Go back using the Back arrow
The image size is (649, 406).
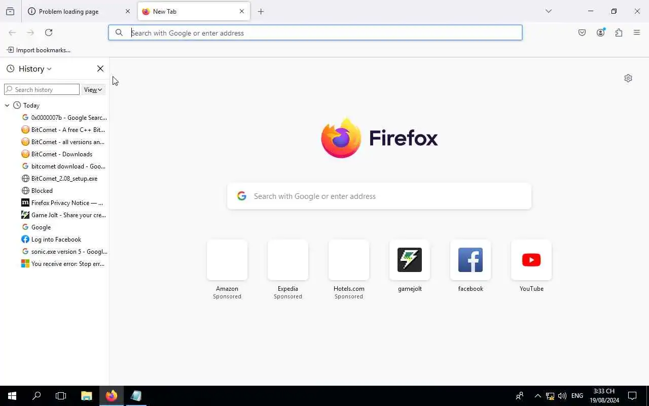12,32
